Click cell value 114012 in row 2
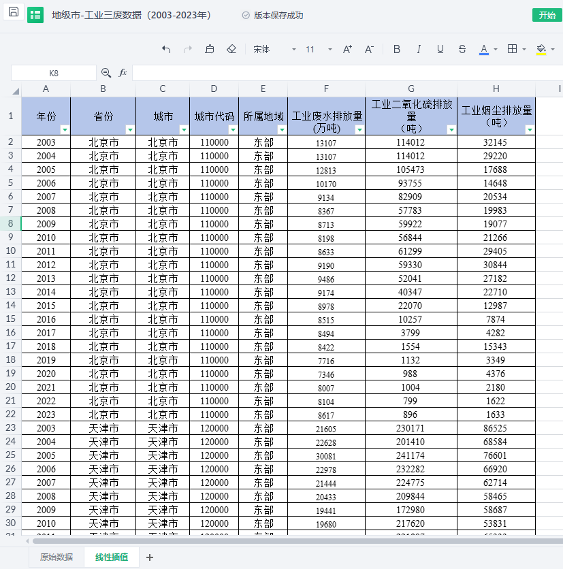 411,142
